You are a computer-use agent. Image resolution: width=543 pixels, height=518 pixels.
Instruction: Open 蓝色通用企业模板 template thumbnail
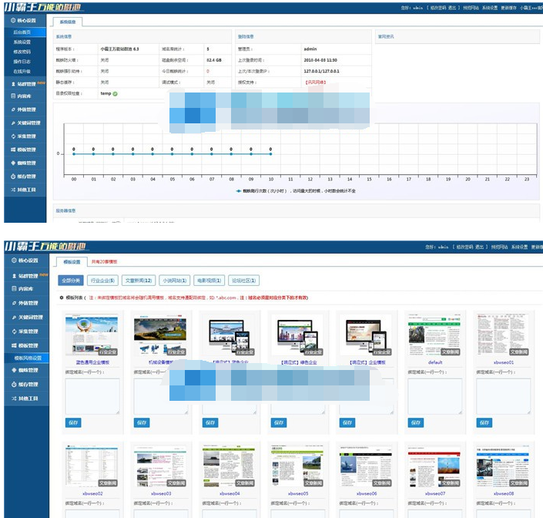92,335
